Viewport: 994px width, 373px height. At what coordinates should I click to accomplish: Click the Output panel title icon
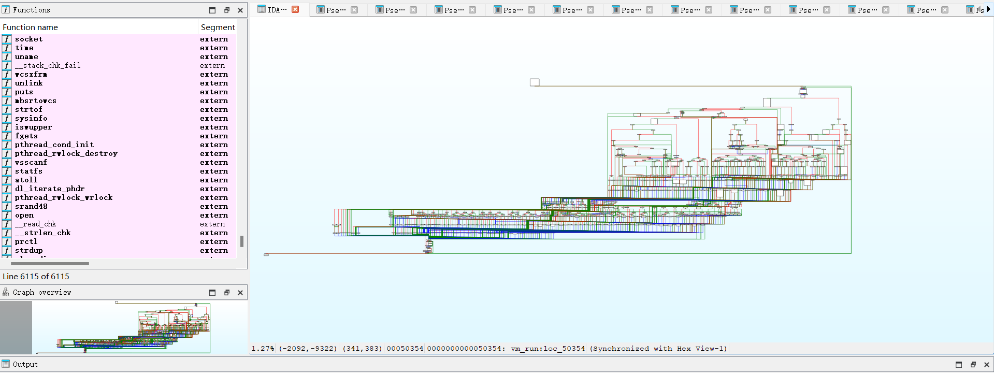(x=6, y=364)
